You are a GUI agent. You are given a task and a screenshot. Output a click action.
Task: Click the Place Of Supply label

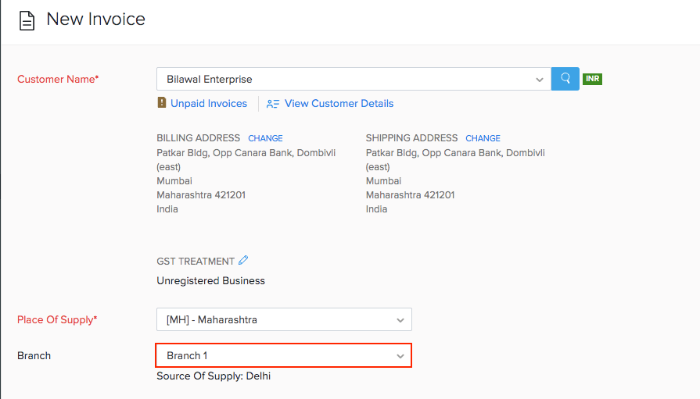click(x=57, y=319)
